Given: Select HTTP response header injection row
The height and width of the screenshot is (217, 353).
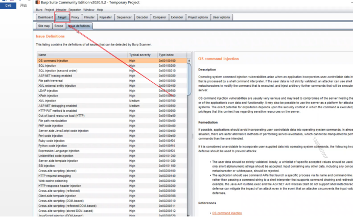Looking at the screenshot, I should pos(112,186).
